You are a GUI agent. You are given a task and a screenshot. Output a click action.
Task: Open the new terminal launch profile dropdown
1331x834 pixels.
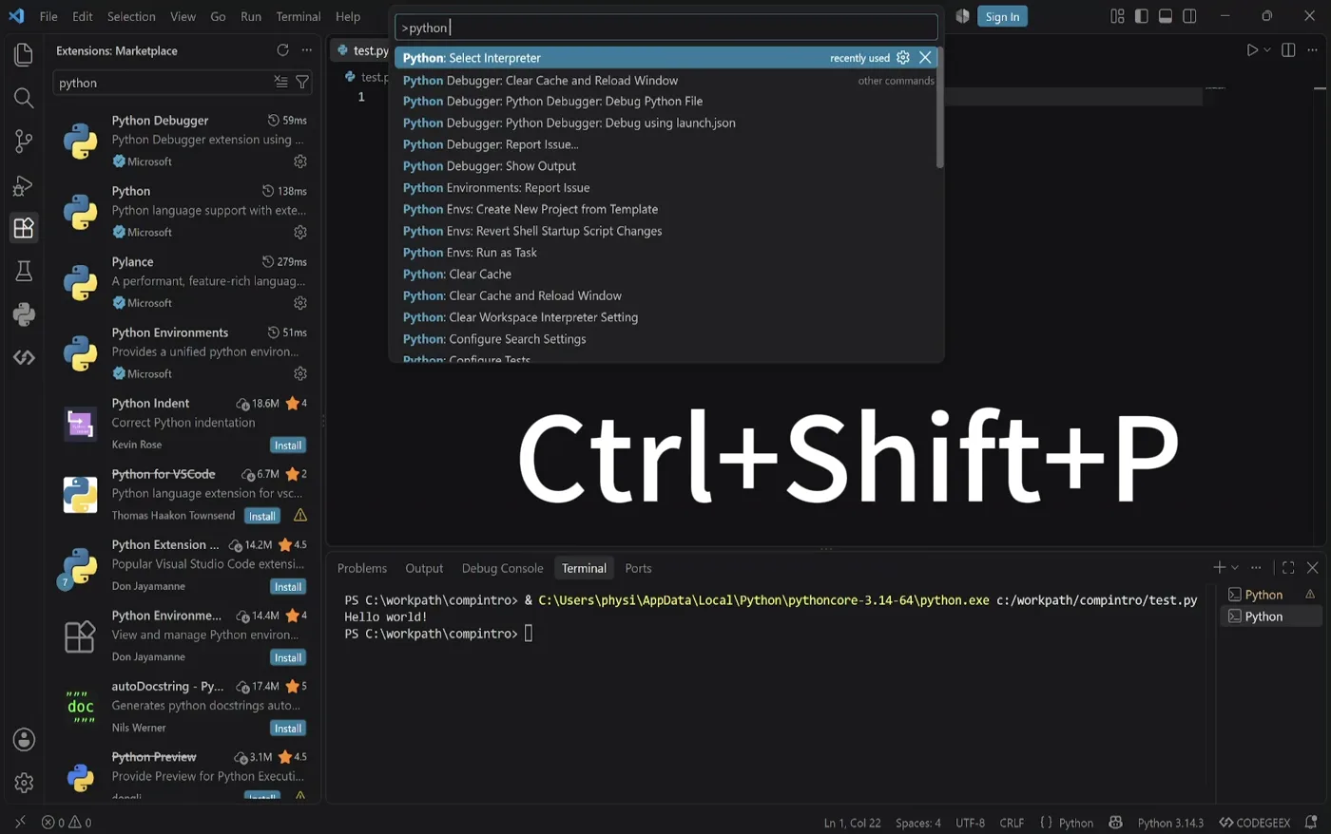point(1235,568)
